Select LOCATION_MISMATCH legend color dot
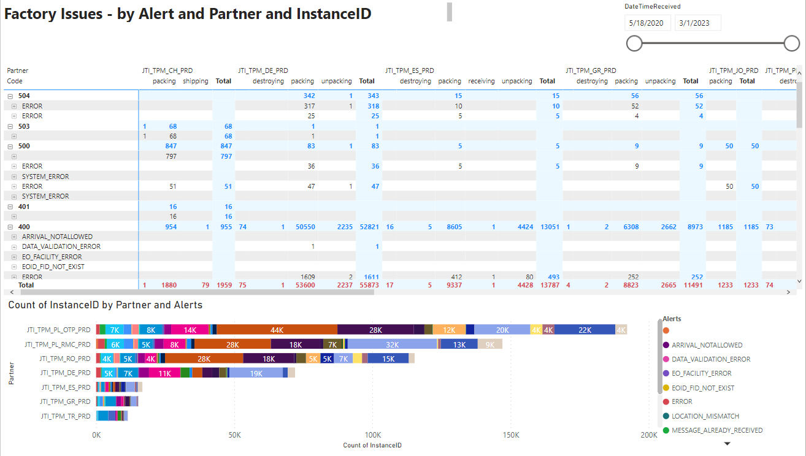This screenshot has height=456, width=806. (666, 416)
